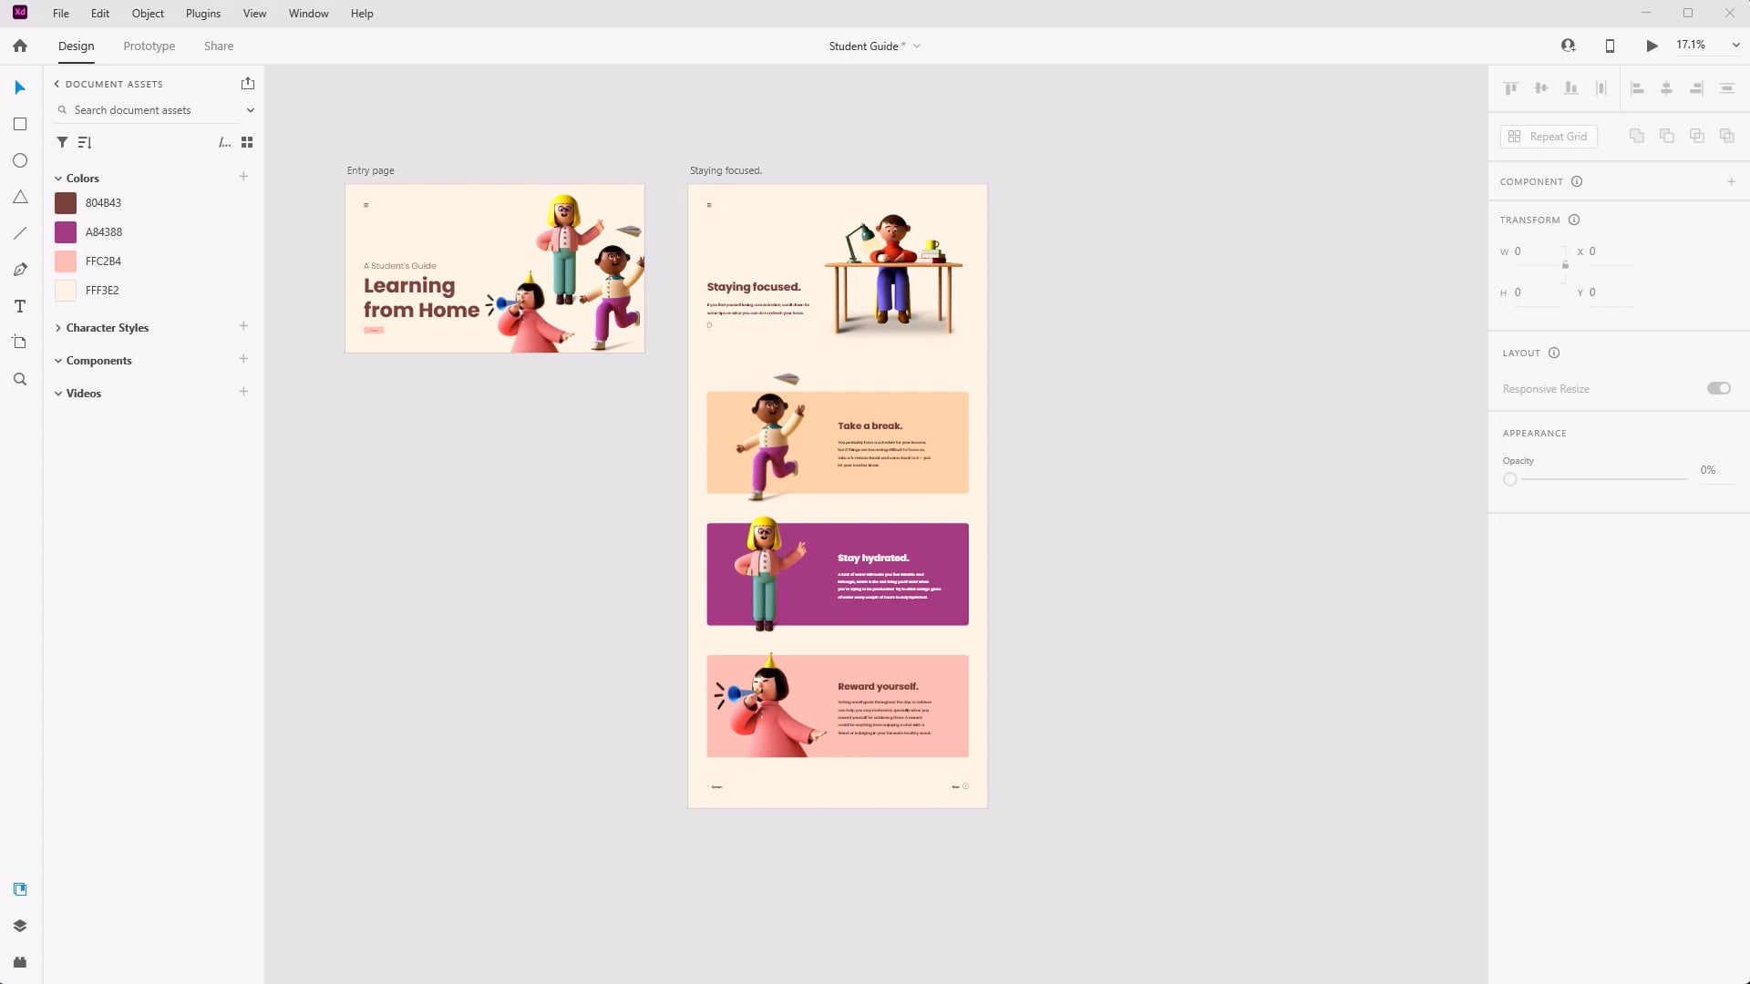The image size is (1750, 984).
Task: Click the Search document assets field
Action: coord(146,110)
